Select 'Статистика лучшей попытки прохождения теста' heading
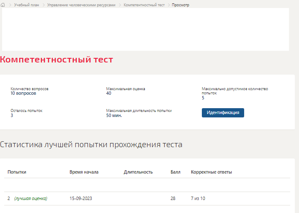299x213 pixels. (x=91, y=145)
